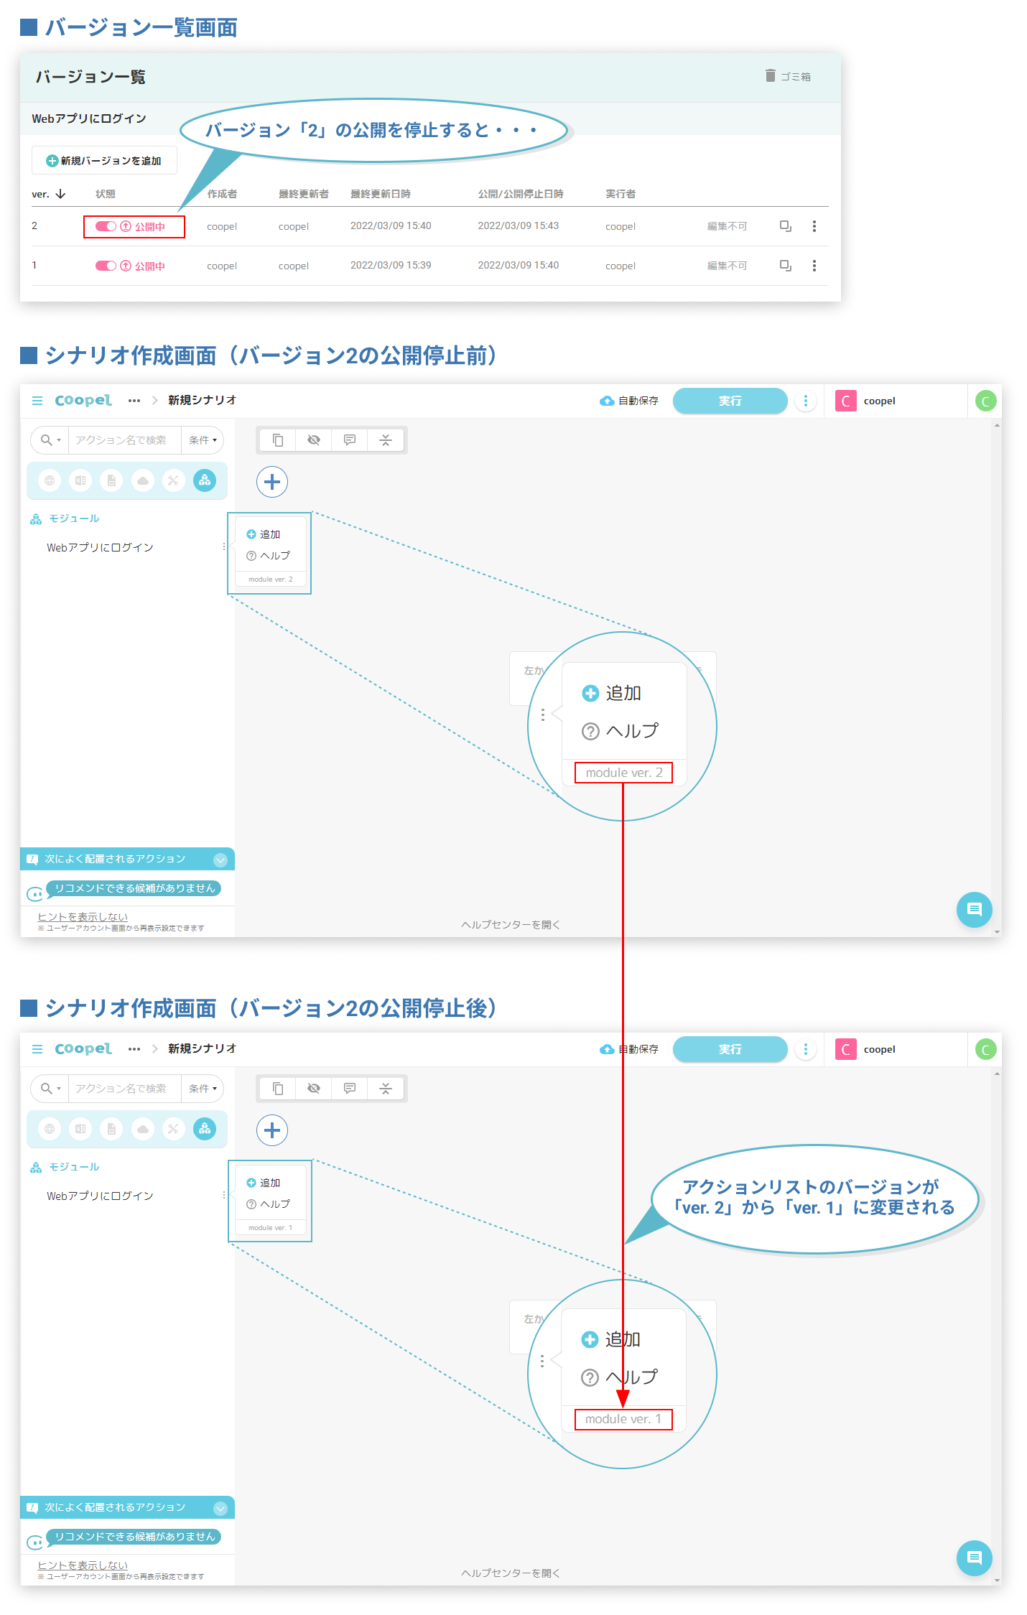The image size is (1027, 1615).
Task: Open coopel workspace switcher in 公開停止後 screen
Action: click(x=865, y=1049)
